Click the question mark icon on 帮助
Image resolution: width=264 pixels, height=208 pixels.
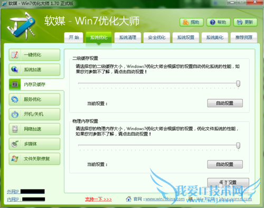point(212,22)
